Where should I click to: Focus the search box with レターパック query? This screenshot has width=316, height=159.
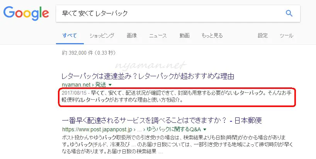click(178, 13)
